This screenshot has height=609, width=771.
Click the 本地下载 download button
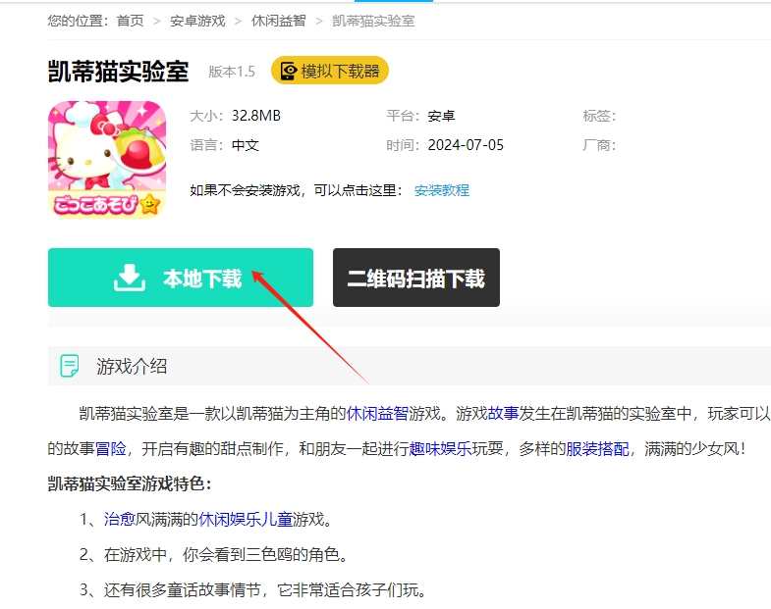(181, 278)
